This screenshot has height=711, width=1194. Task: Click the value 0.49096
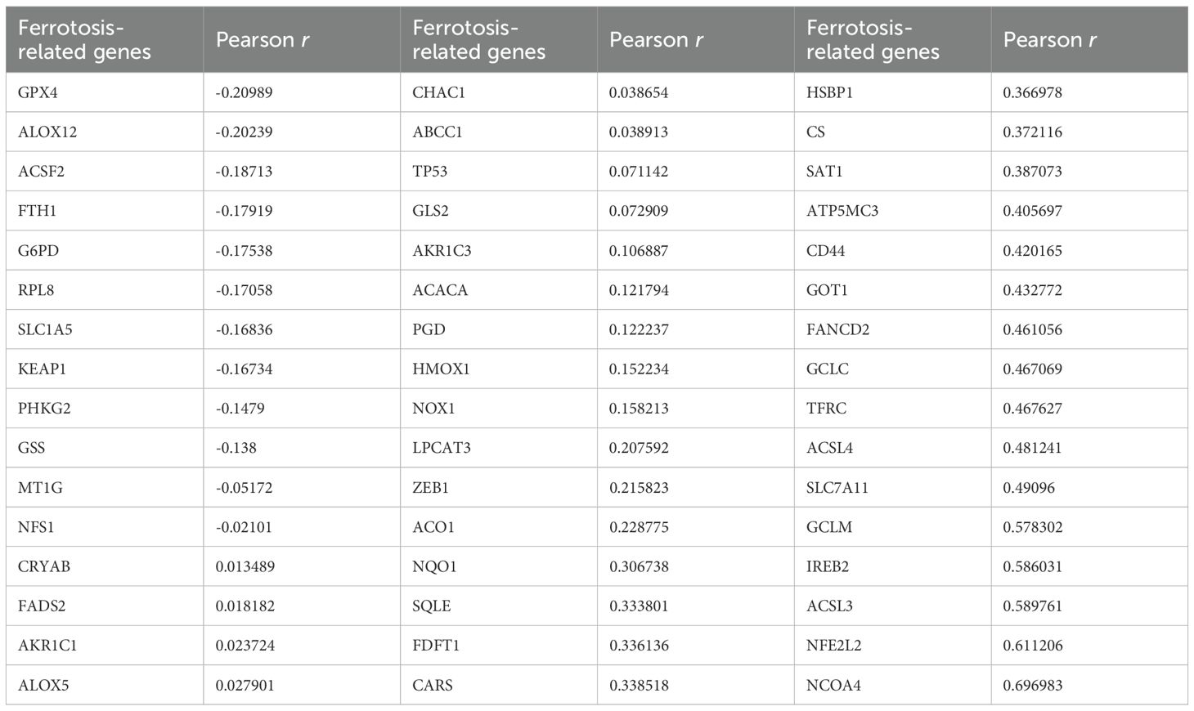click(1028, 487)
